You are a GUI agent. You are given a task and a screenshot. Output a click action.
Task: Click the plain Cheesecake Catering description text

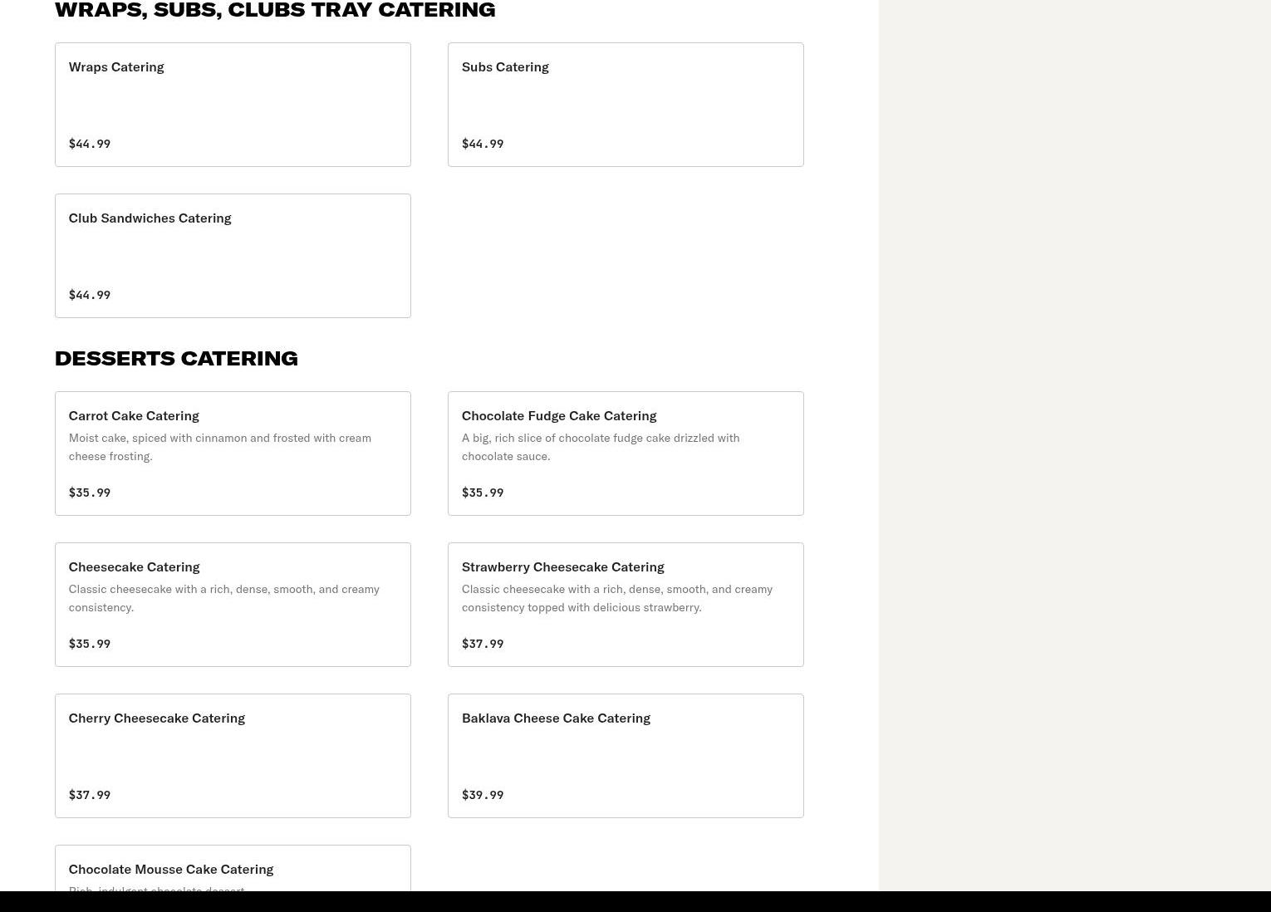click(x=224, y=598)
